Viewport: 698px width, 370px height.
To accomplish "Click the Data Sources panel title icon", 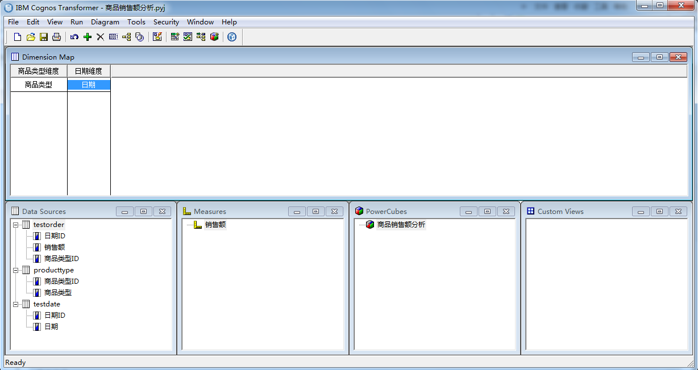I will 15,211.
